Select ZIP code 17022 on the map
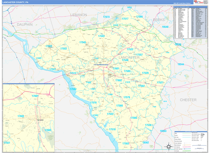The width and height of the screenshot is (209, 153). (49, 46)
